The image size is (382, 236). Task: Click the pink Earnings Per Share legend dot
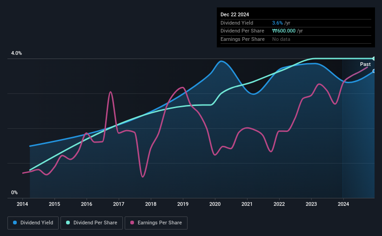[x=132, y=223]
